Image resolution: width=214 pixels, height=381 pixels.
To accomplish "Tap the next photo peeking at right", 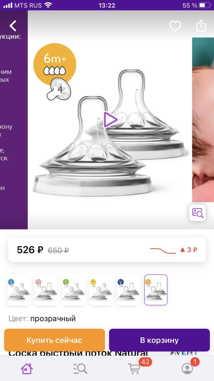I will [203, 119].
